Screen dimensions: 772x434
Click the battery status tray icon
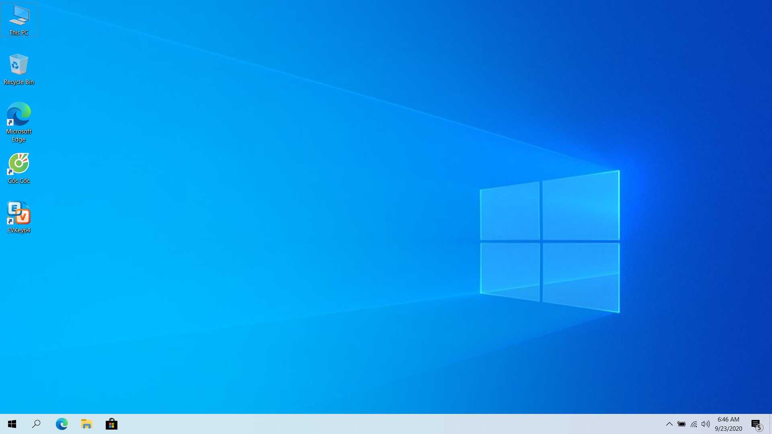682,424
